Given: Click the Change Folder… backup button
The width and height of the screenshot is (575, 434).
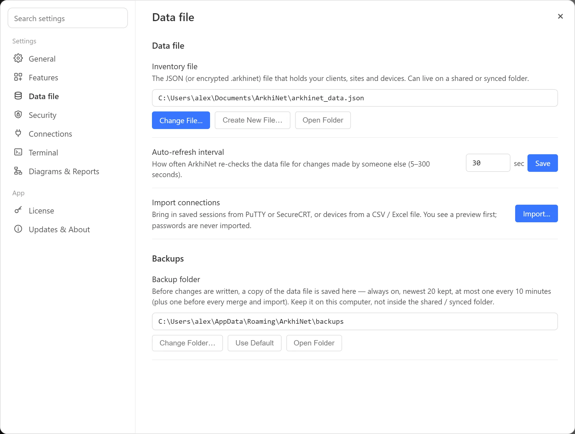Looking at the screenshot, I should (x=187, y=343).
